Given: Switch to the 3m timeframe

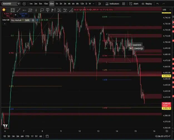Looking at the screenshot, I should tap(36, 4).
